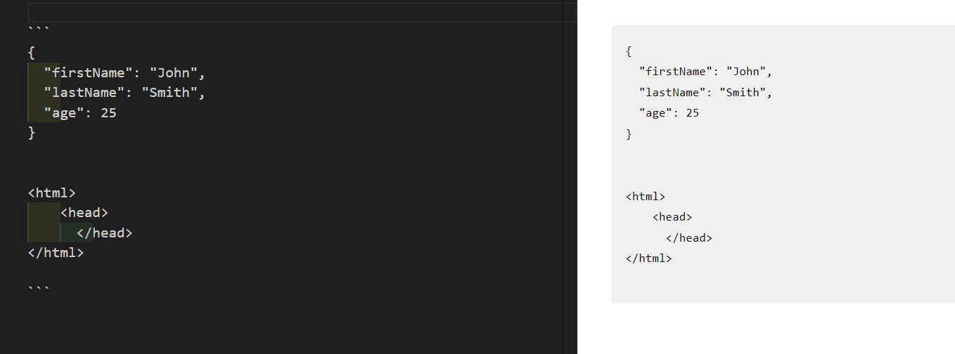Click </html> closing tag in dark editor
Viewport: 955px width, 354px height.
click(56, 252)
